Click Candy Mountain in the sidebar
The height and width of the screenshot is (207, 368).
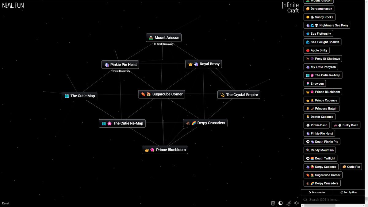coord(320,150)
